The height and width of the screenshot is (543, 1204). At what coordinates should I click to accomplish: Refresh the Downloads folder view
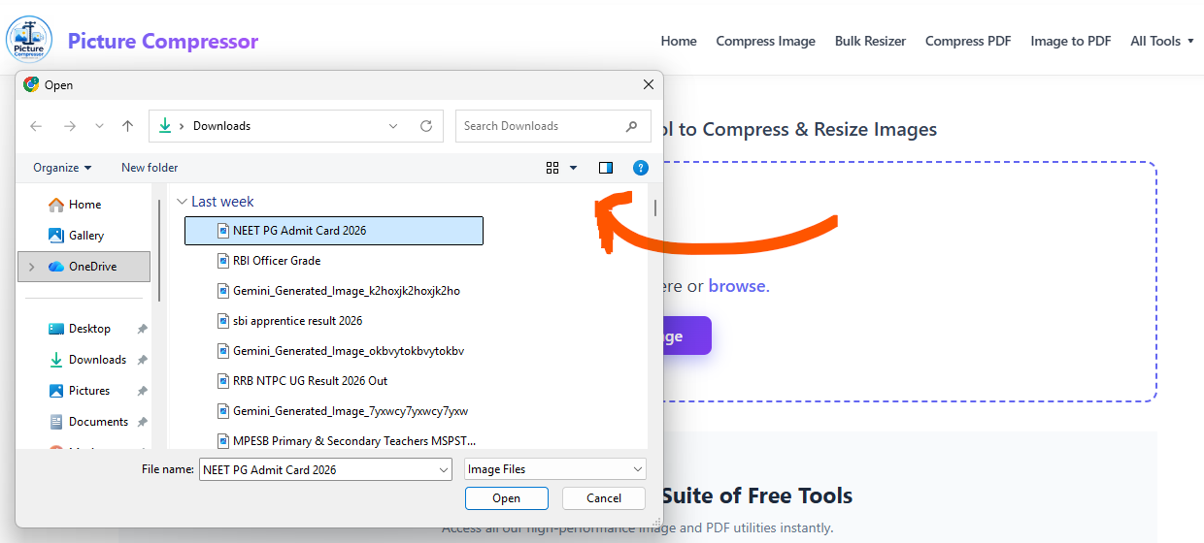425,126
